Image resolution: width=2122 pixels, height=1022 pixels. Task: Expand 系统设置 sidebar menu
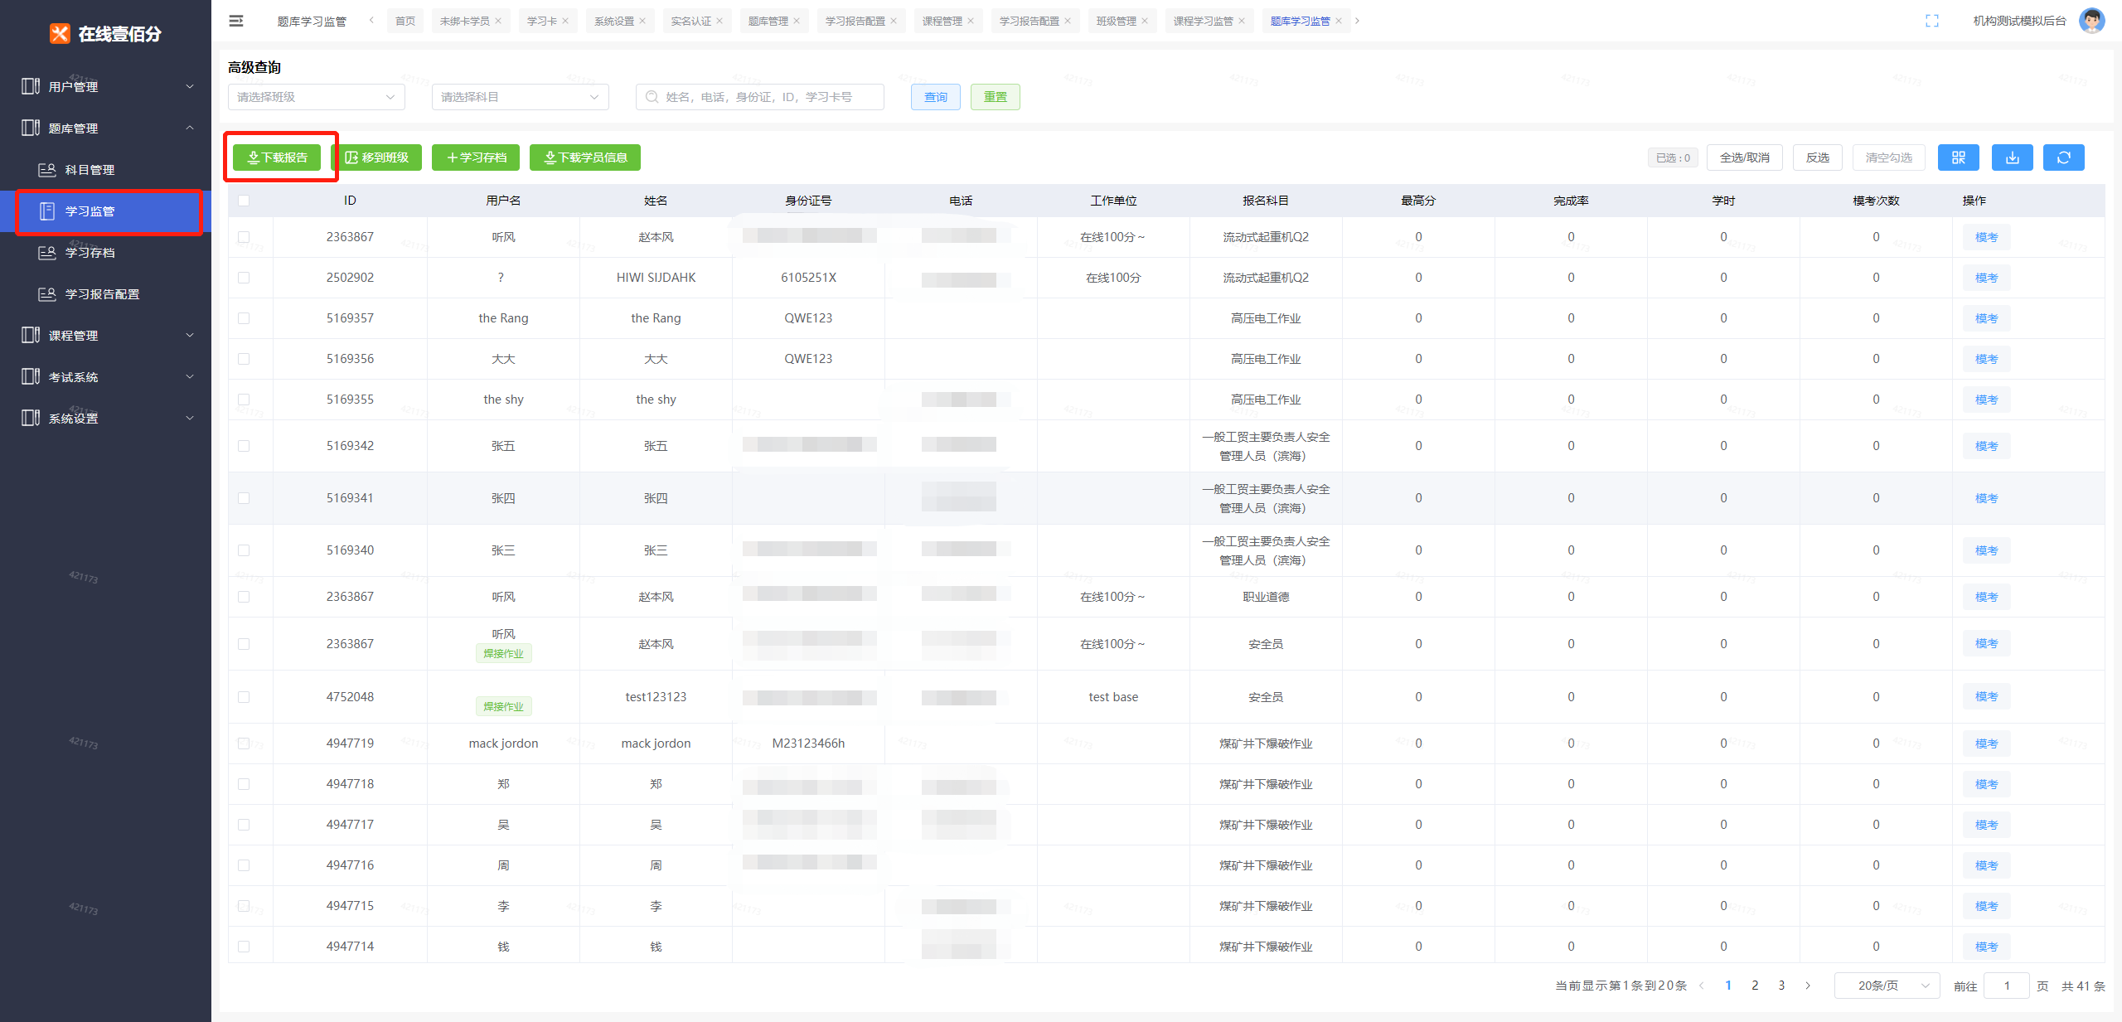[105, 418]
